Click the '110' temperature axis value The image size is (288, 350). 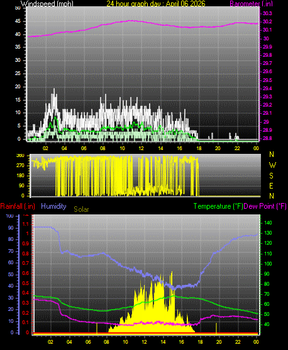(268, 254)
